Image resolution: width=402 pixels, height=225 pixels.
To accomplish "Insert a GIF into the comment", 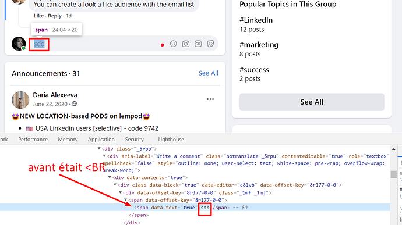I will tap(198, 44).
